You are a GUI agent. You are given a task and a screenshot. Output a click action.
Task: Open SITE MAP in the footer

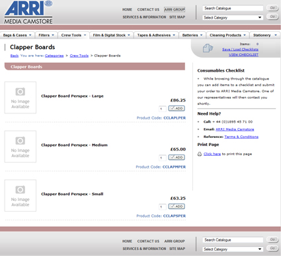click(x=177, y=249)
